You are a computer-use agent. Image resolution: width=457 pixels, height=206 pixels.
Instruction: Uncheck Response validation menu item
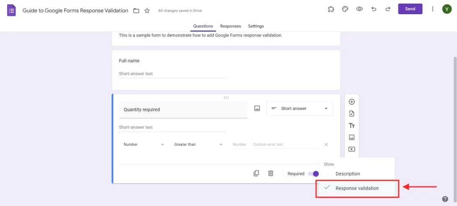pyautogui.click(x=357, y=188)
